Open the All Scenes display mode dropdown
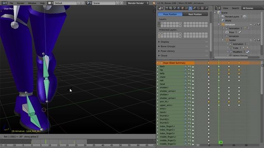 [252, 8]
